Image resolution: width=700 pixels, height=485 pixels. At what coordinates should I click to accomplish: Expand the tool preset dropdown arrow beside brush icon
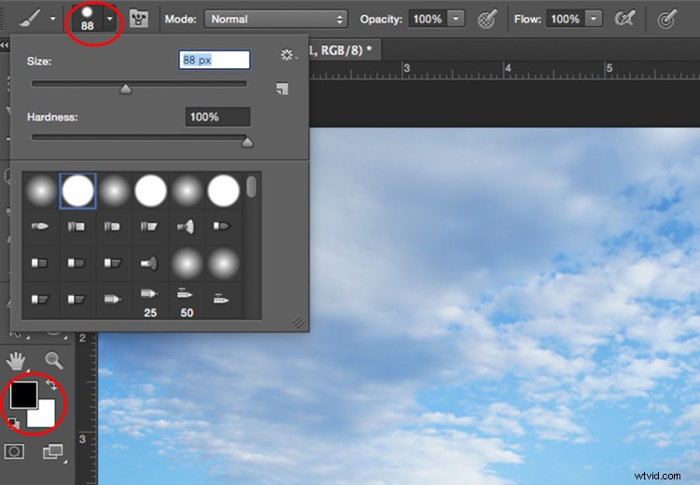coord(52,19)
